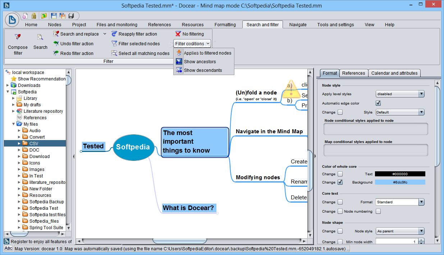Click the dark floppy Save All icon

coord(71,16)
